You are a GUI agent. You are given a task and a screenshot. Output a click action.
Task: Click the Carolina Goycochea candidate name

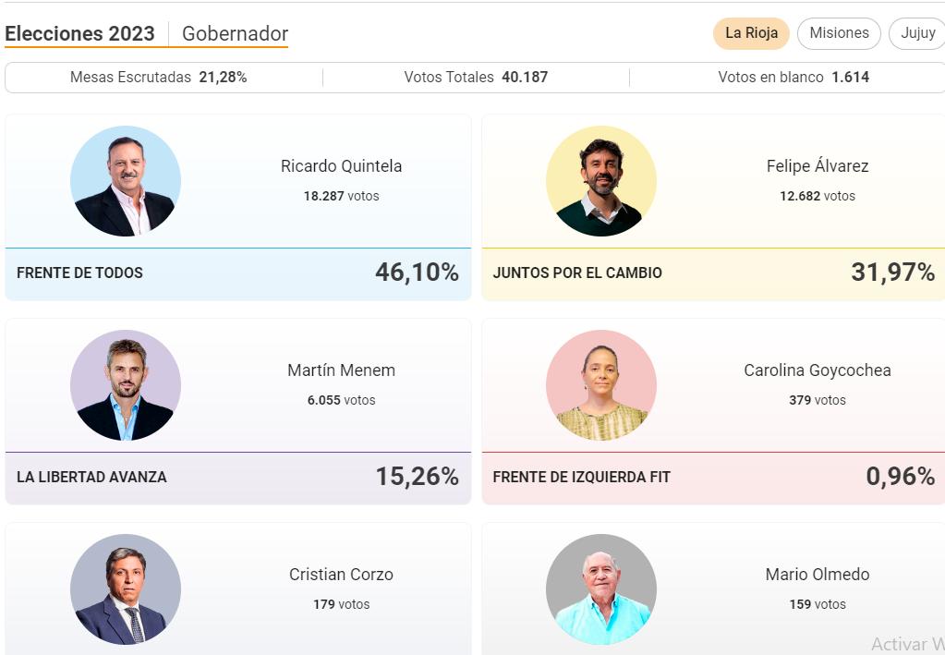(x=818, y=370)
